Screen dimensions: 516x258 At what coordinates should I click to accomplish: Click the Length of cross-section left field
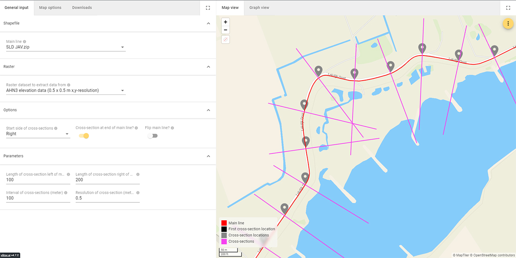(x=38, y=180)
